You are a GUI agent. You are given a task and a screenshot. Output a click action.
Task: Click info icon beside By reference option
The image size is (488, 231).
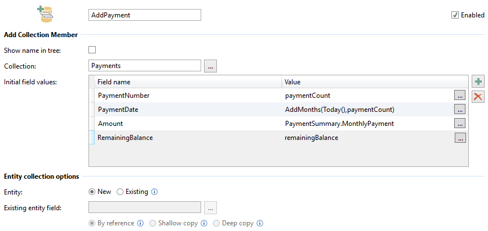click(140, 223)
